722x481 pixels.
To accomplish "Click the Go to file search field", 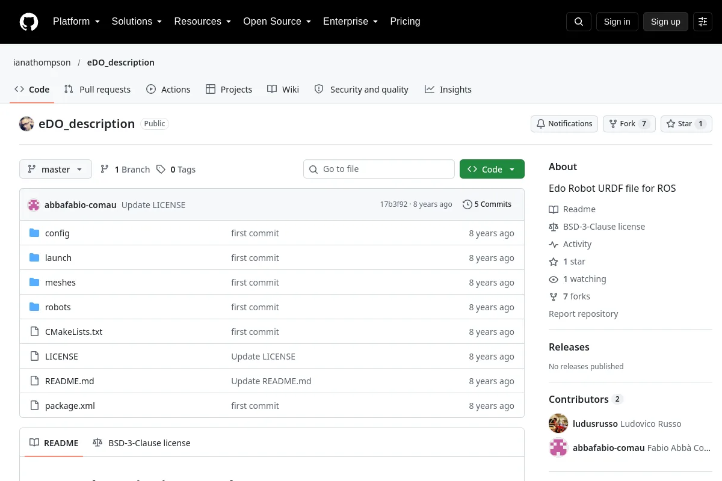I will (x=379, y=170).
